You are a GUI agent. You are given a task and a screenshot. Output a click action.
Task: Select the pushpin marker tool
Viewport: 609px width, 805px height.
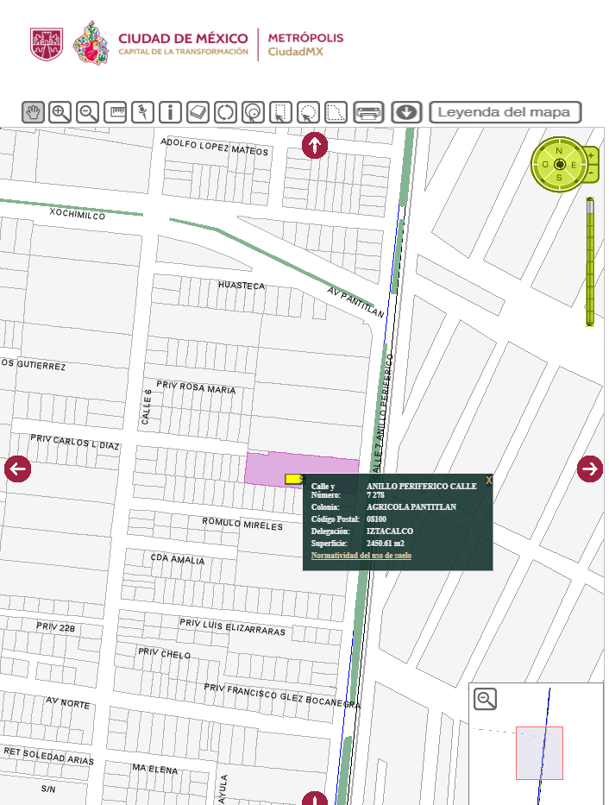coord(142,112)
